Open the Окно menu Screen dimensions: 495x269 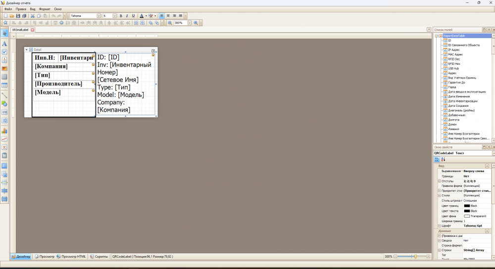(58, 9)
